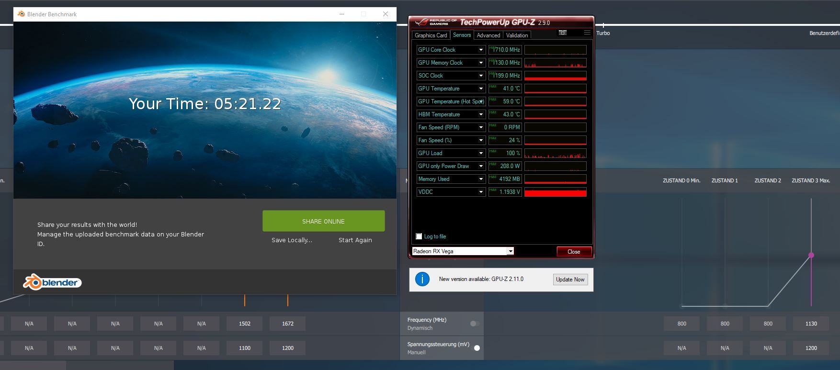Click the 4192 MB memory used reading
The width and height of the screenshot is (840, 370).
tap(505, 179)
